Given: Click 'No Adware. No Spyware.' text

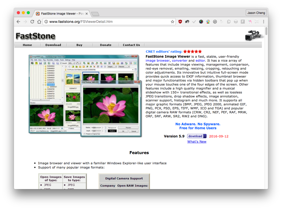Looking at the screenshot, I should tap(198, 124).
